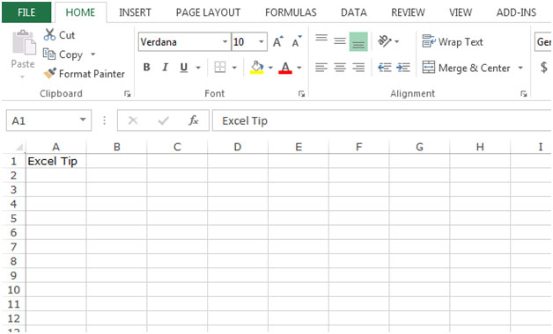The height and width of the screenshot is (334, 553).
Task: Open the Verdana font name dropdown
Action: coord(225,42)
